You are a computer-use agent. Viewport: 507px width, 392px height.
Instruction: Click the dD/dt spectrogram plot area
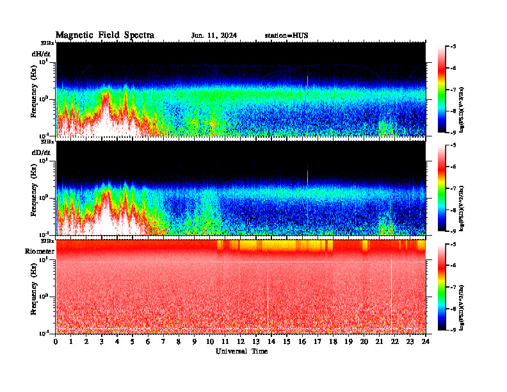pyautogui.click(x=241, y=188)
